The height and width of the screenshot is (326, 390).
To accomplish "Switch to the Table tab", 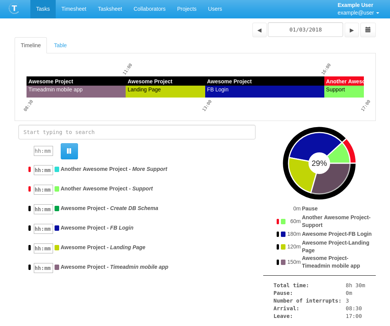I will point(60,45).
